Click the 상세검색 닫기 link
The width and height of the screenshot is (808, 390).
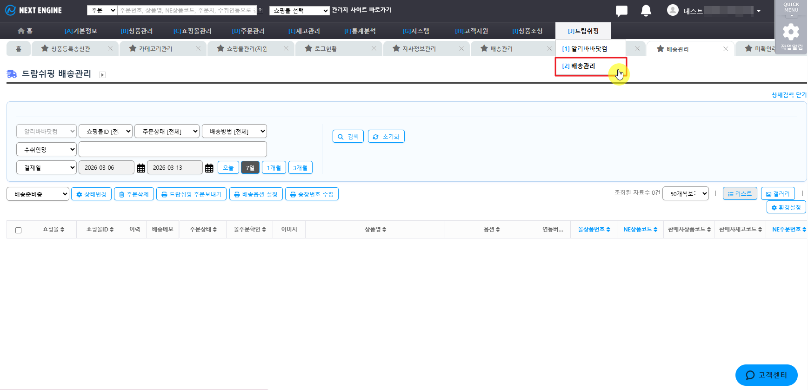788,95
